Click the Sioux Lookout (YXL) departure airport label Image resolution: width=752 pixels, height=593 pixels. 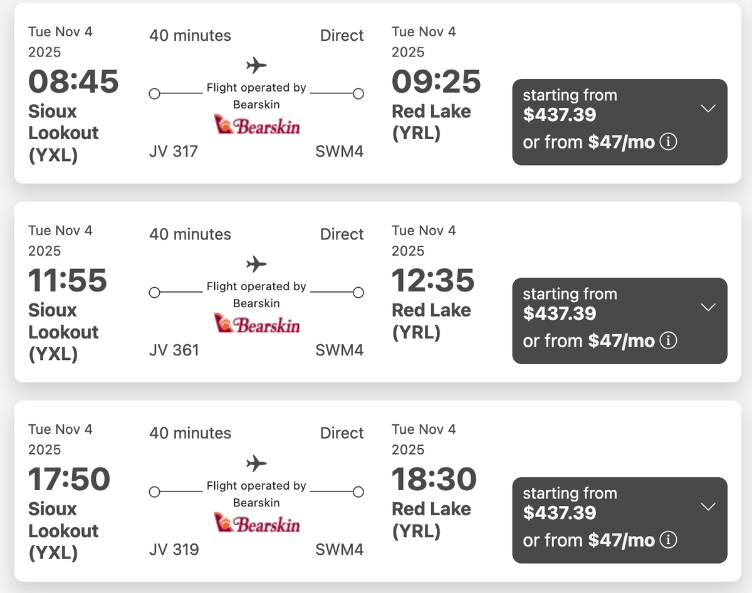(63, 133)
